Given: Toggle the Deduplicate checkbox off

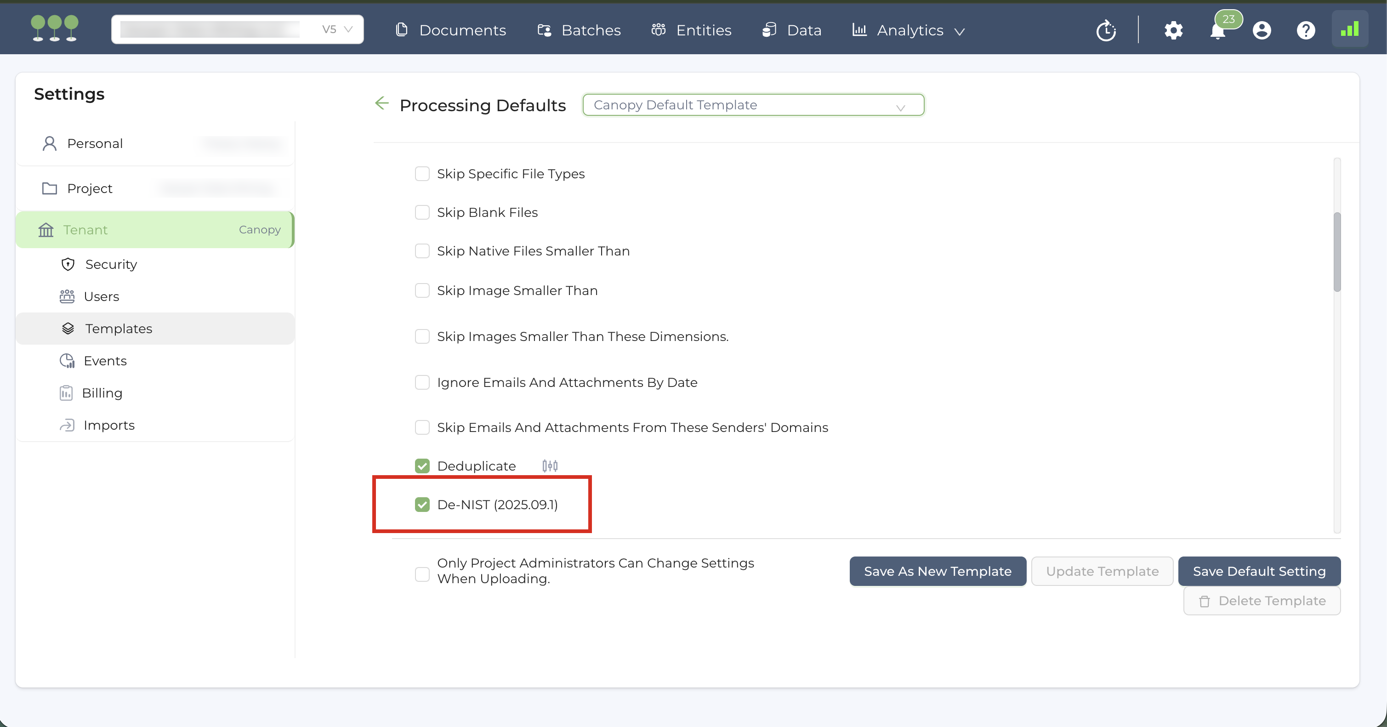Looking at the screenshot, I should pyautogui.click(x=422, y=466).
